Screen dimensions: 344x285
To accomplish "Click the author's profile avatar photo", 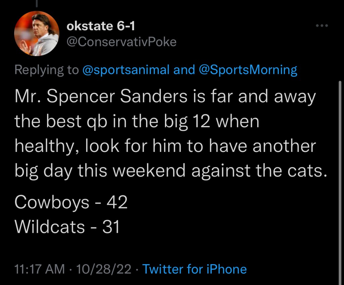I will coord(37,33).
